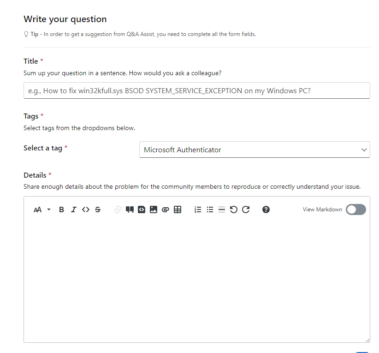The image size is (379, 353).
Task: Click 'Select tags from the dropdowns below.' text
Action: 79,128
